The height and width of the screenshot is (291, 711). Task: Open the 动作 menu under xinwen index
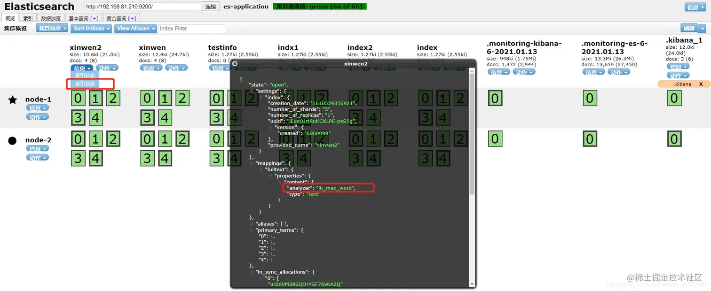click(176, 68)
